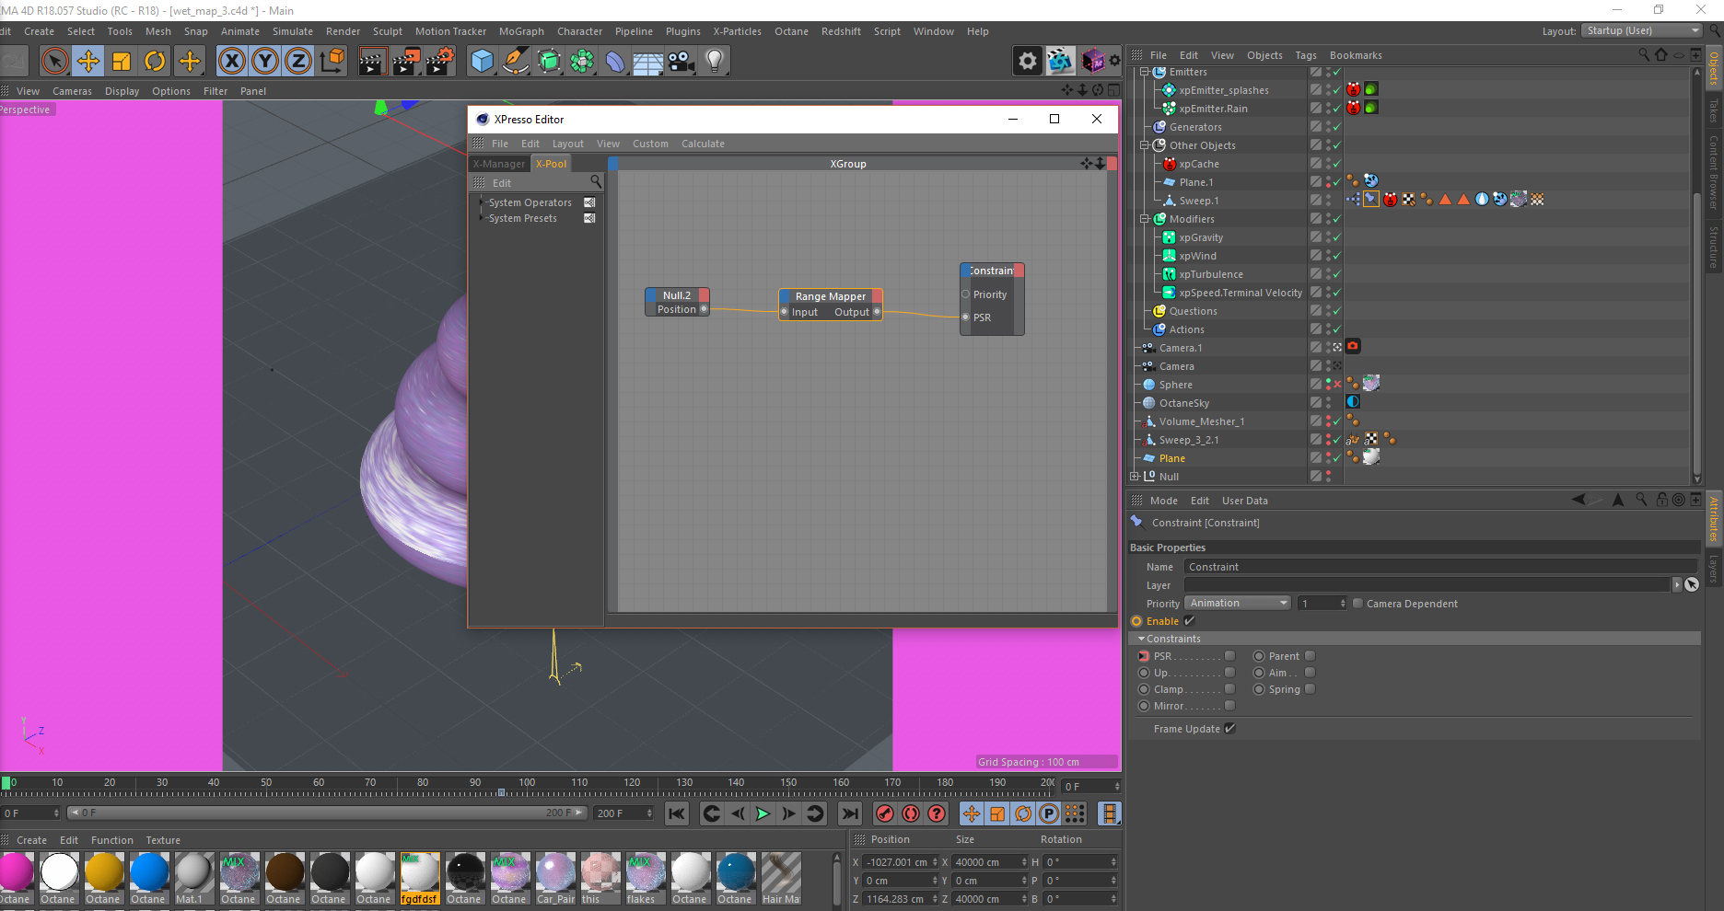The width and height of the screenshot is (1724, 911).
Task: Switch the coordinate system icon
Action: click(332, 62)
